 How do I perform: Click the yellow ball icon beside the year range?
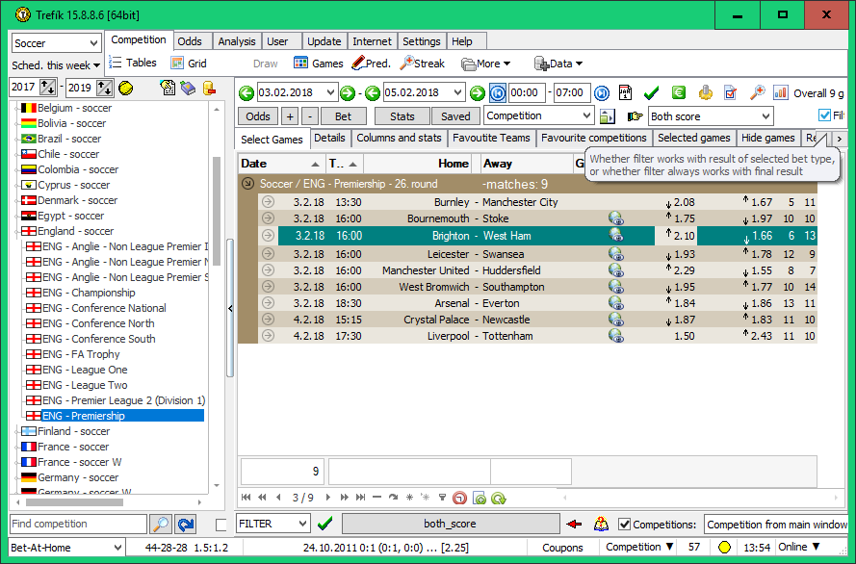126,88
